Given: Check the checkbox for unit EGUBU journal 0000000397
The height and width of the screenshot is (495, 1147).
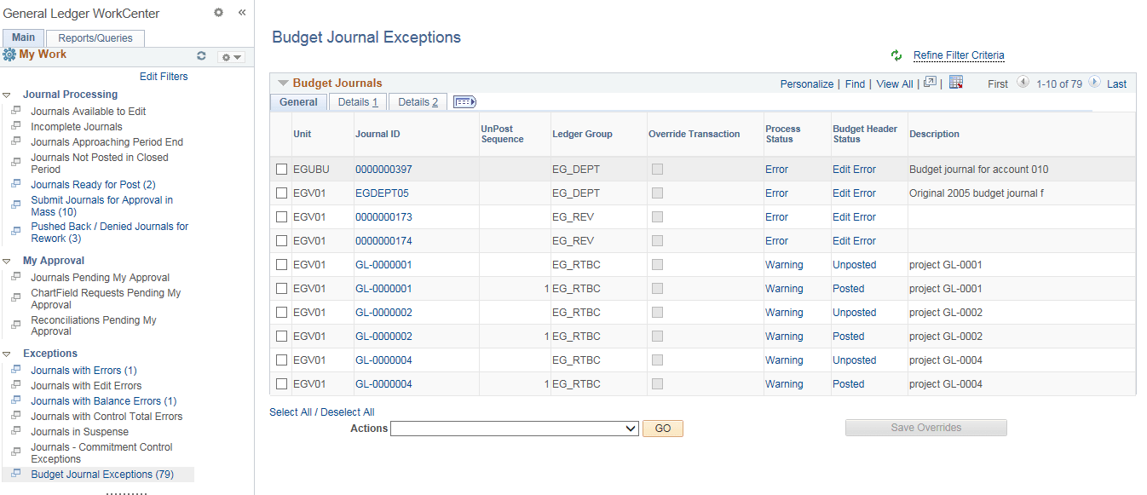Looking at the screenshot, I should [281, 169].
